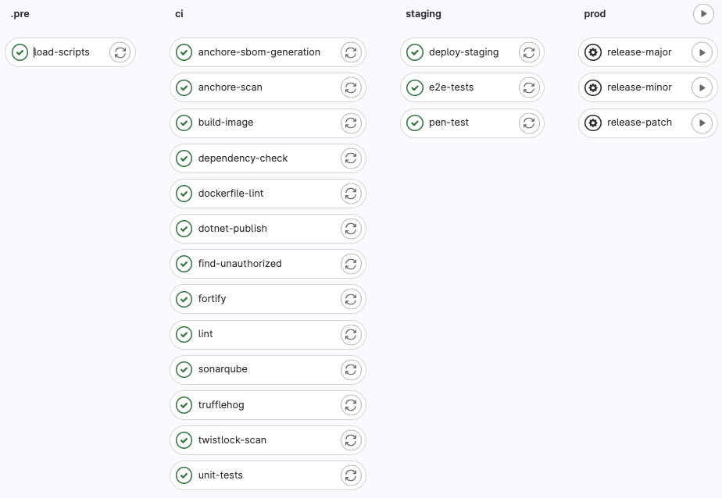The width and height of the screenshot is (722, 498).
Task: Retry the dockerfile-lint job
Action: coord(351,194)
